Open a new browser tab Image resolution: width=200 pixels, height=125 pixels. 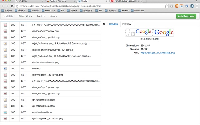[144, 1]
